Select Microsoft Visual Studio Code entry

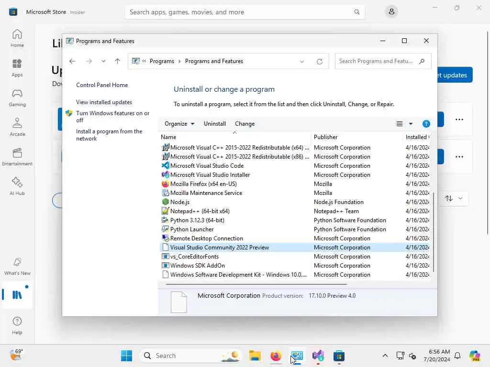click(295, 166)
